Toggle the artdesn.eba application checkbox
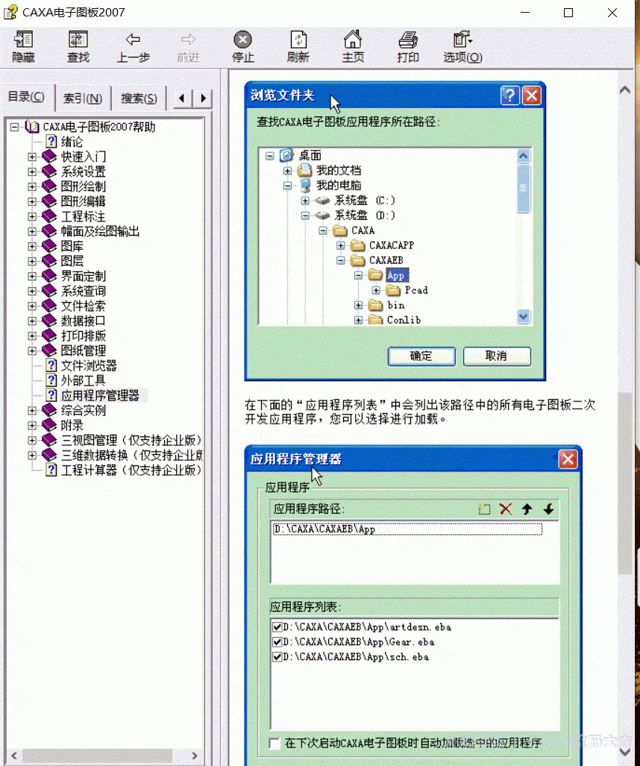The image size is (640, 766). 277,627
